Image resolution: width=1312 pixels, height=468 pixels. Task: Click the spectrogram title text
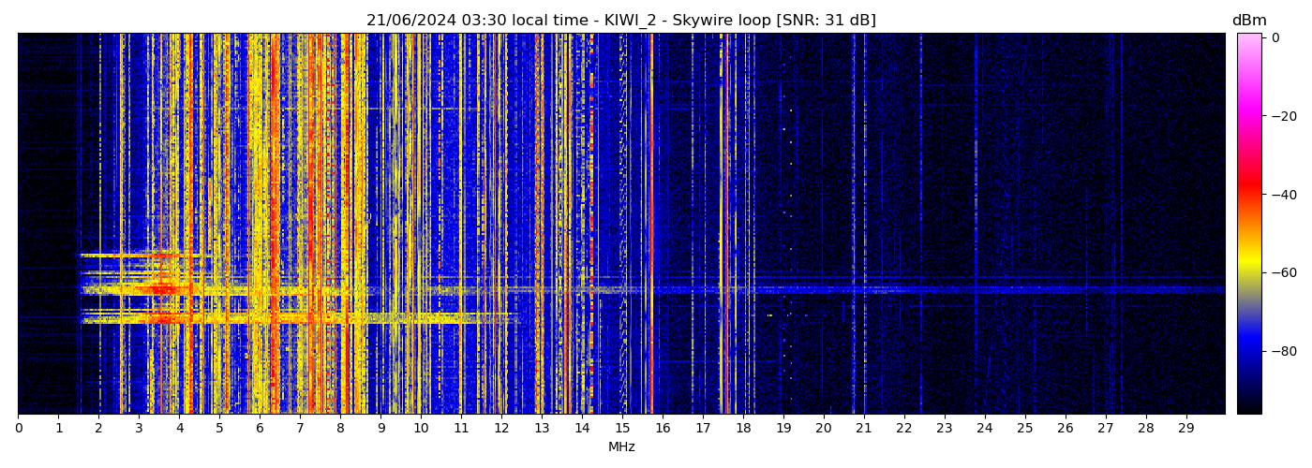pos(620,21)
